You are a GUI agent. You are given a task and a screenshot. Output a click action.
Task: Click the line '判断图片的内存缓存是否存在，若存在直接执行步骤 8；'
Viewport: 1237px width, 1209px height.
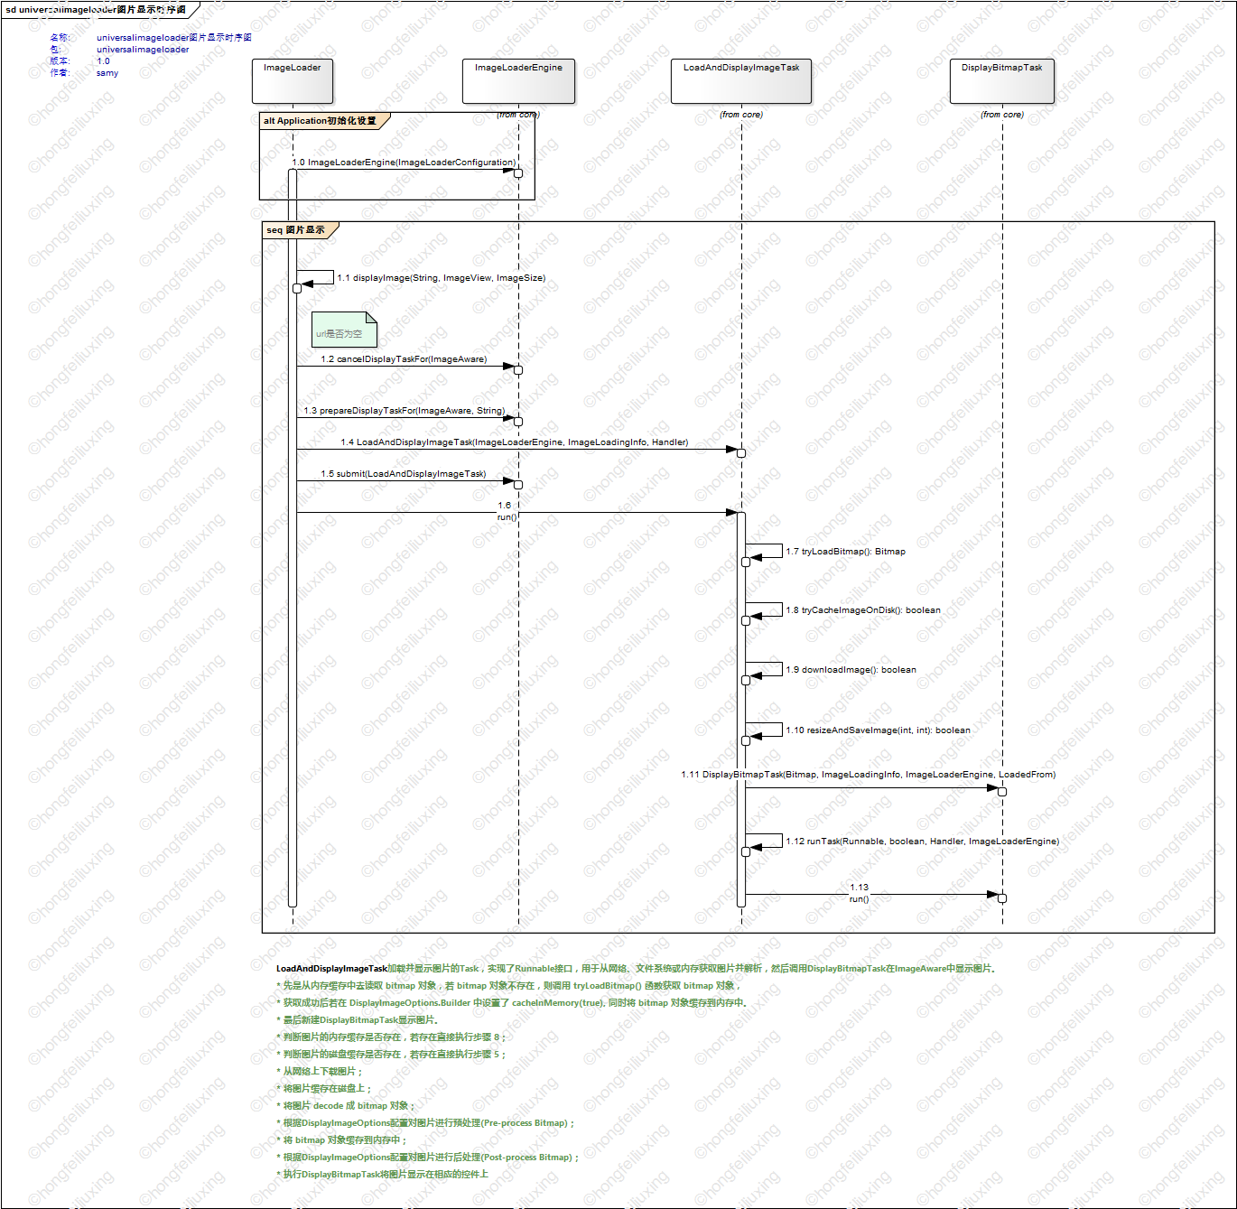pyautogui.click(x=392, y=1037)
